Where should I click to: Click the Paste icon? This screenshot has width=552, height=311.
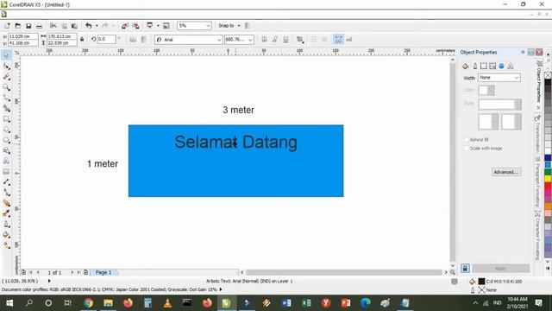74,26
